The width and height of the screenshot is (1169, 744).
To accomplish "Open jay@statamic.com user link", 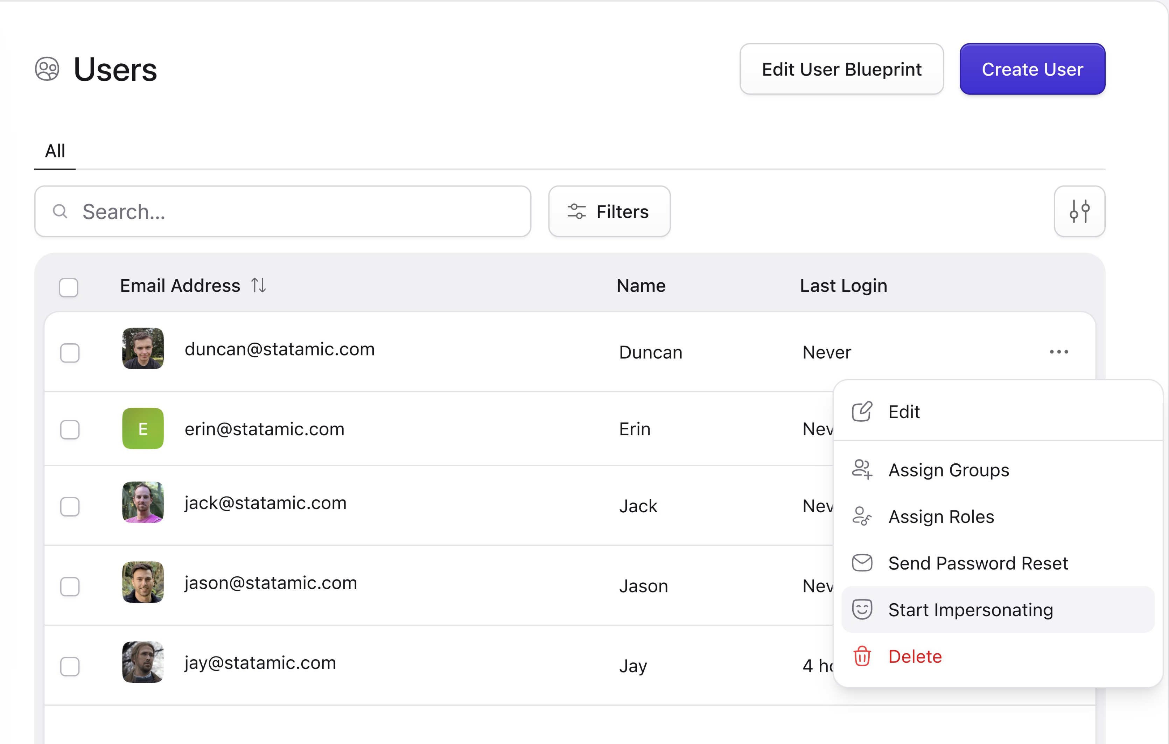I will 260,663.
